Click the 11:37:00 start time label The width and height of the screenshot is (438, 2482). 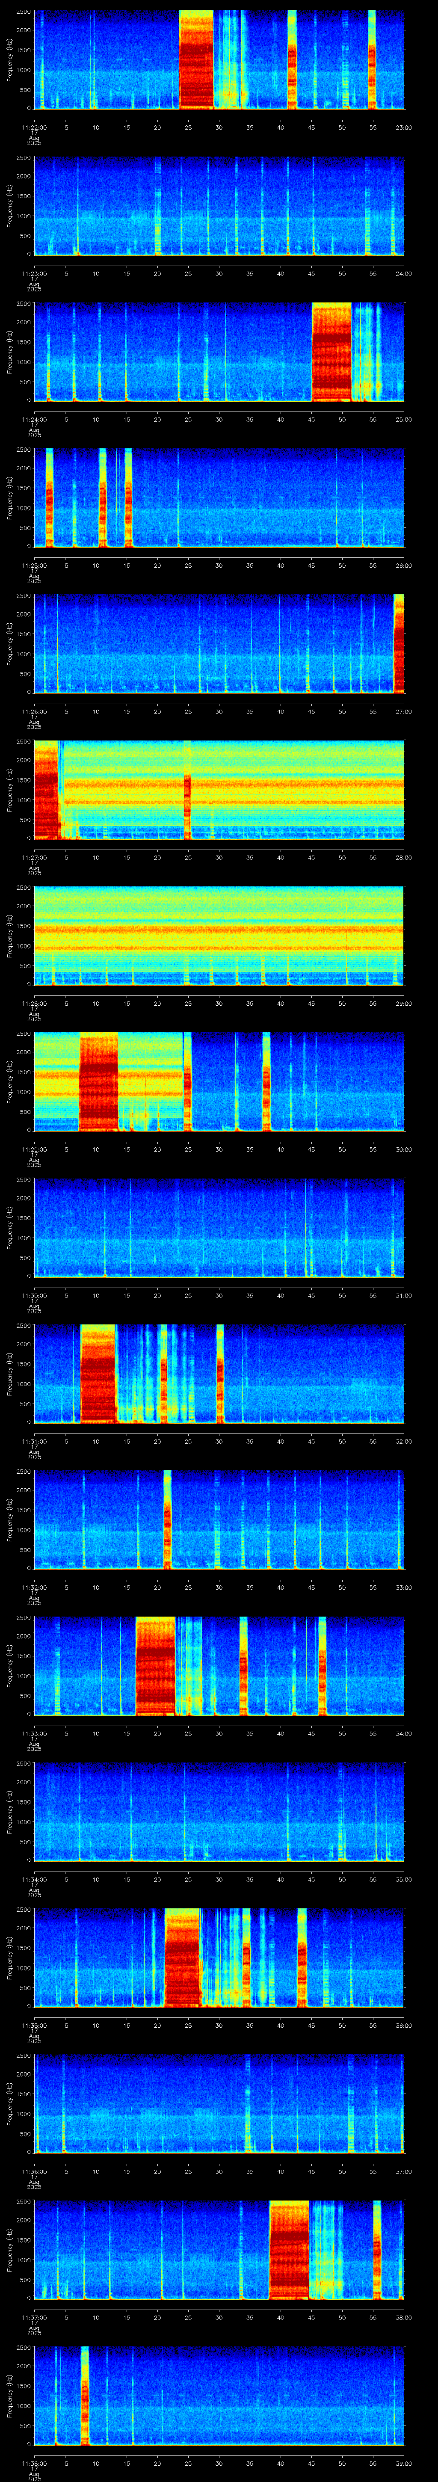coord(34,2317)
